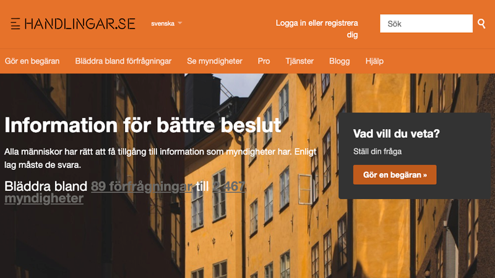The height and width of the screenshot is (278, 495).
Task: Click the hamburger lines in the logo
Action: [15, 23]
